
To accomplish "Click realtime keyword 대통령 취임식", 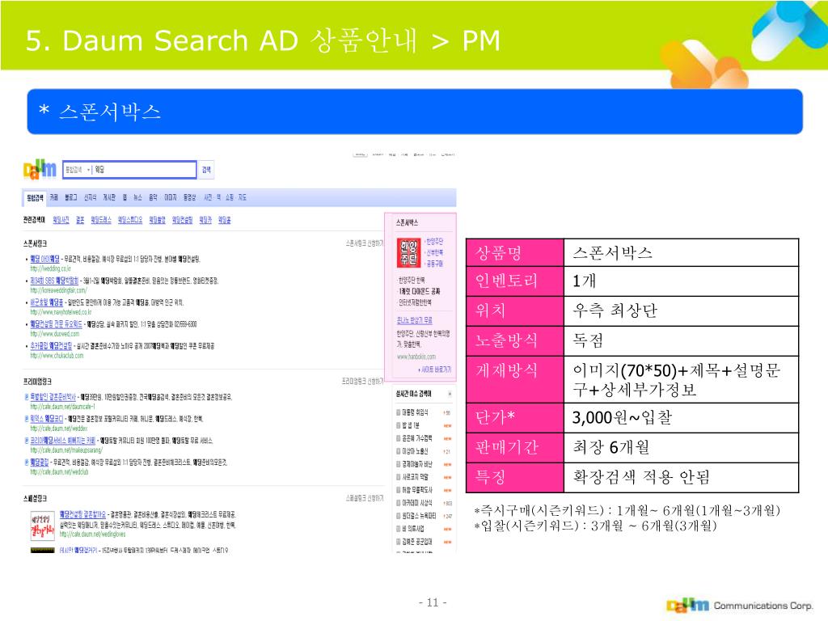I will click(x=415, y=412).
